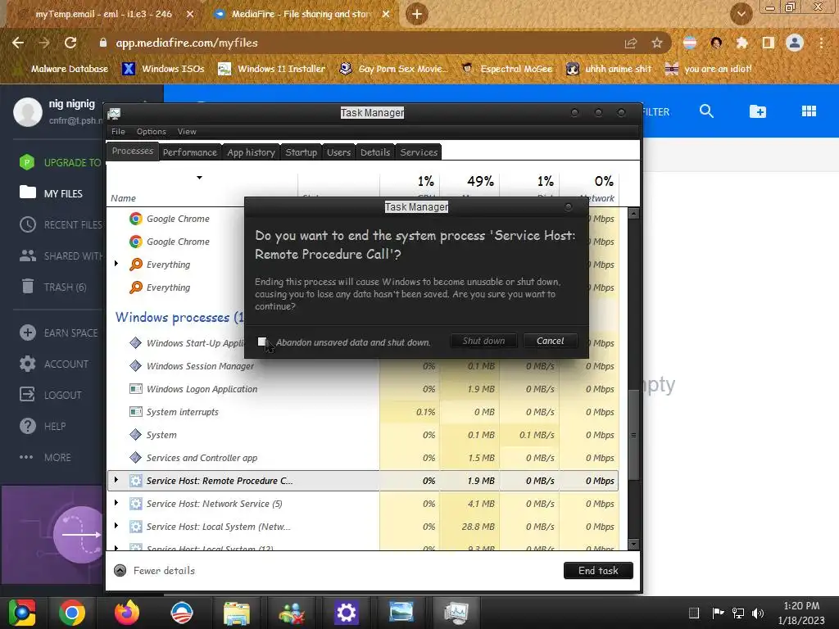Select Services and Controller app icon
The width and height of the screenshot is (839, 629).
click(x=136, y=458)
